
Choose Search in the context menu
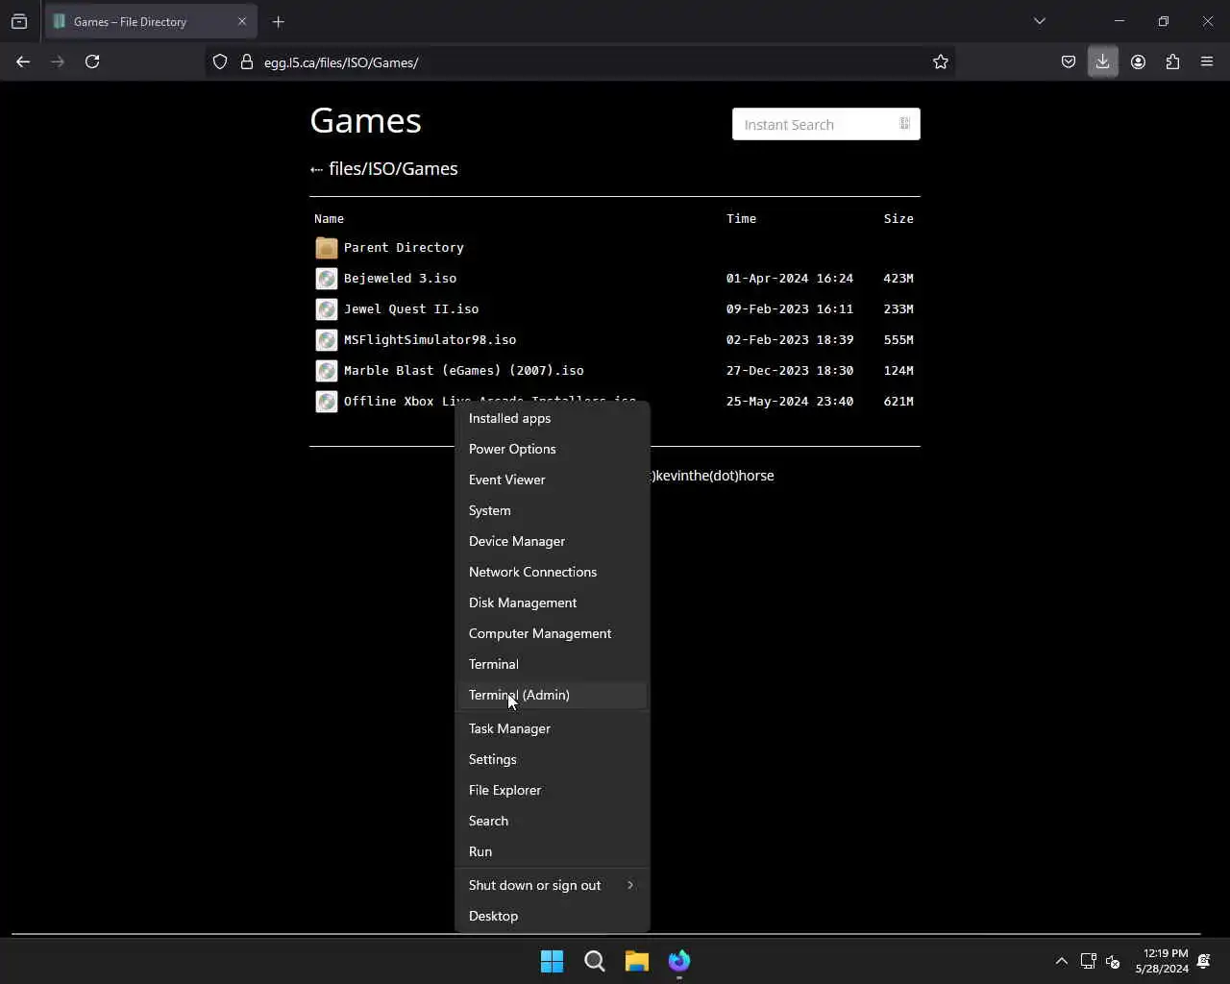pyautogui.click(x=553, y=821)
